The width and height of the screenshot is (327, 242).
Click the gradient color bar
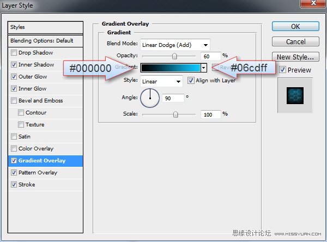tap(171, 68)
